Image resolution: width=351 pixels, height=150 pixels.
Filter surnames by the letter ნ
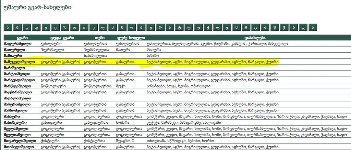pyautogui.click(x=122, y=27)
